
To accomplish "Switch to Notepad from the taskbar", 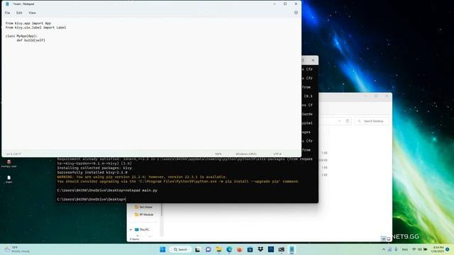I will pos(292,249).
